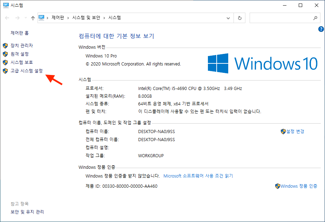
Task: Click shield icon next to 설정 변경
Action: click(x=283, y=132)
